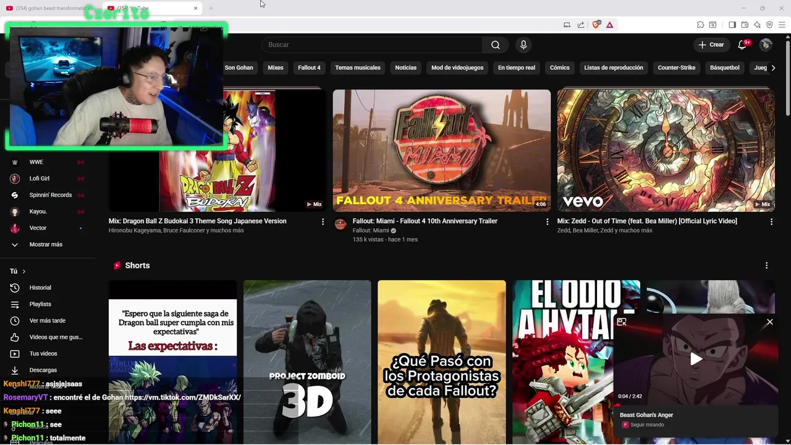Open the Brave VPN shield icon

[x=769, y=25]
